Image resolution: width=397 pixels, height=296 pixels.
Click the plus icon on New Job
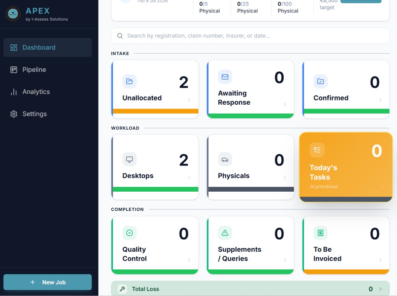pos(33,282)
